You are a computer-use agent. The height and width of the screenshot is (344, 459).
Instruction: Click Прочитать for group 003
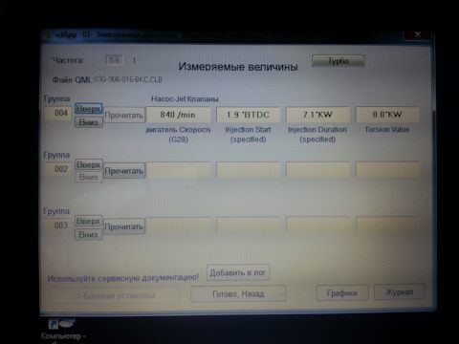(x=124, y=226)
